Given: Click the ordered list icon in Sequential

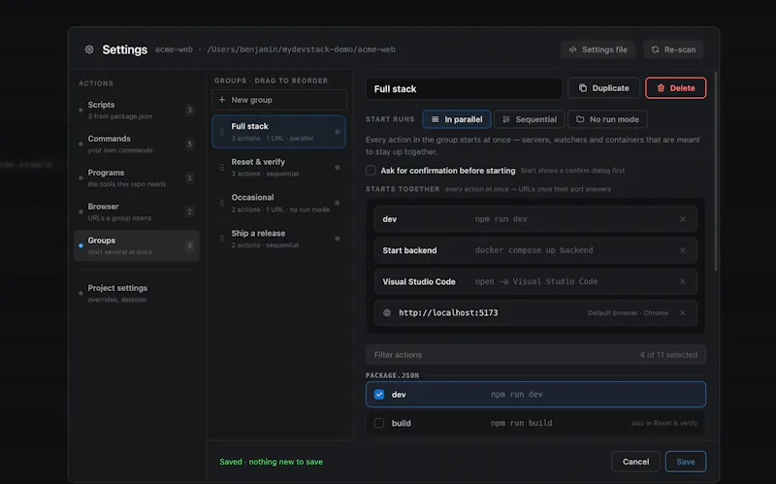Looking at the screenshot, I should (x=506, y=119).
